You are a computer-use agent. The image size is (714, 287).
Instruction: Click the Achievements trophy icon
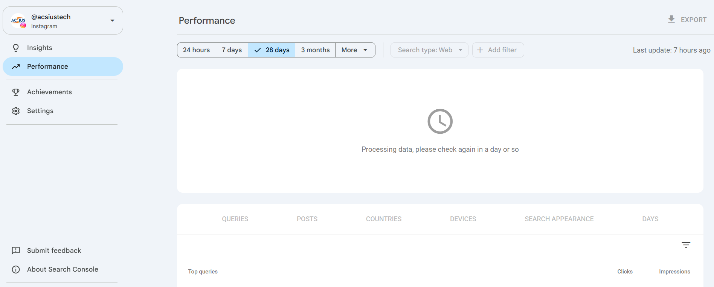[16, 92]
